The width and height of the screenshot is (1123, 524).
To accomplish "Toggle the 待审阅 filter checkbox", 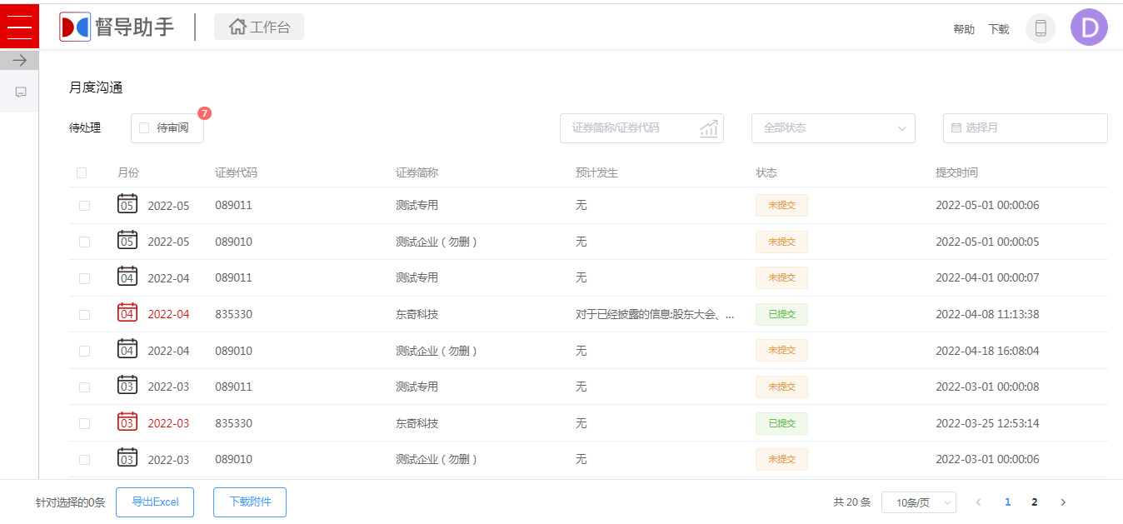I will coord(144,128).
